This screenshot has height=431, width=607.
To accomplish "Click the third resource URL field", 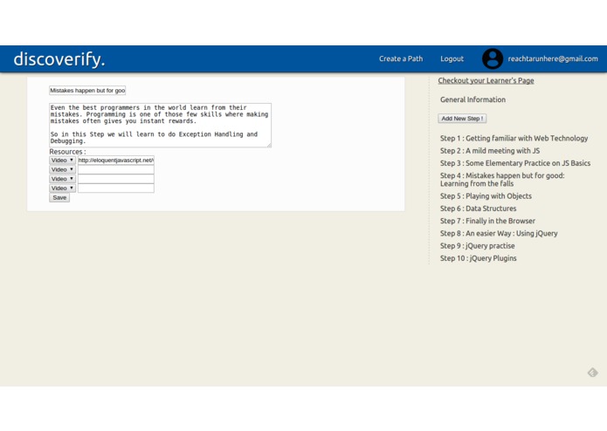I will (116, 179).
